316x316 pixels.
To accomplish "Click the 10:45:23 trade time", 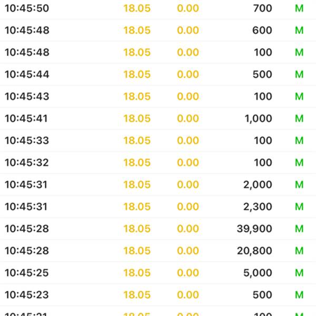I will click(x=27, y=295).
